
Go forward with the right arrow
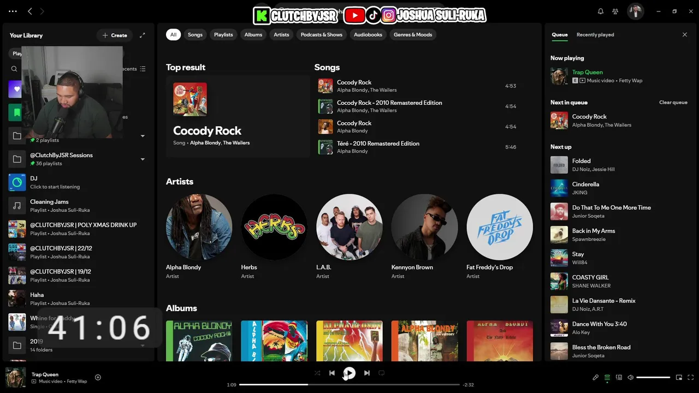tap(42, 11)
